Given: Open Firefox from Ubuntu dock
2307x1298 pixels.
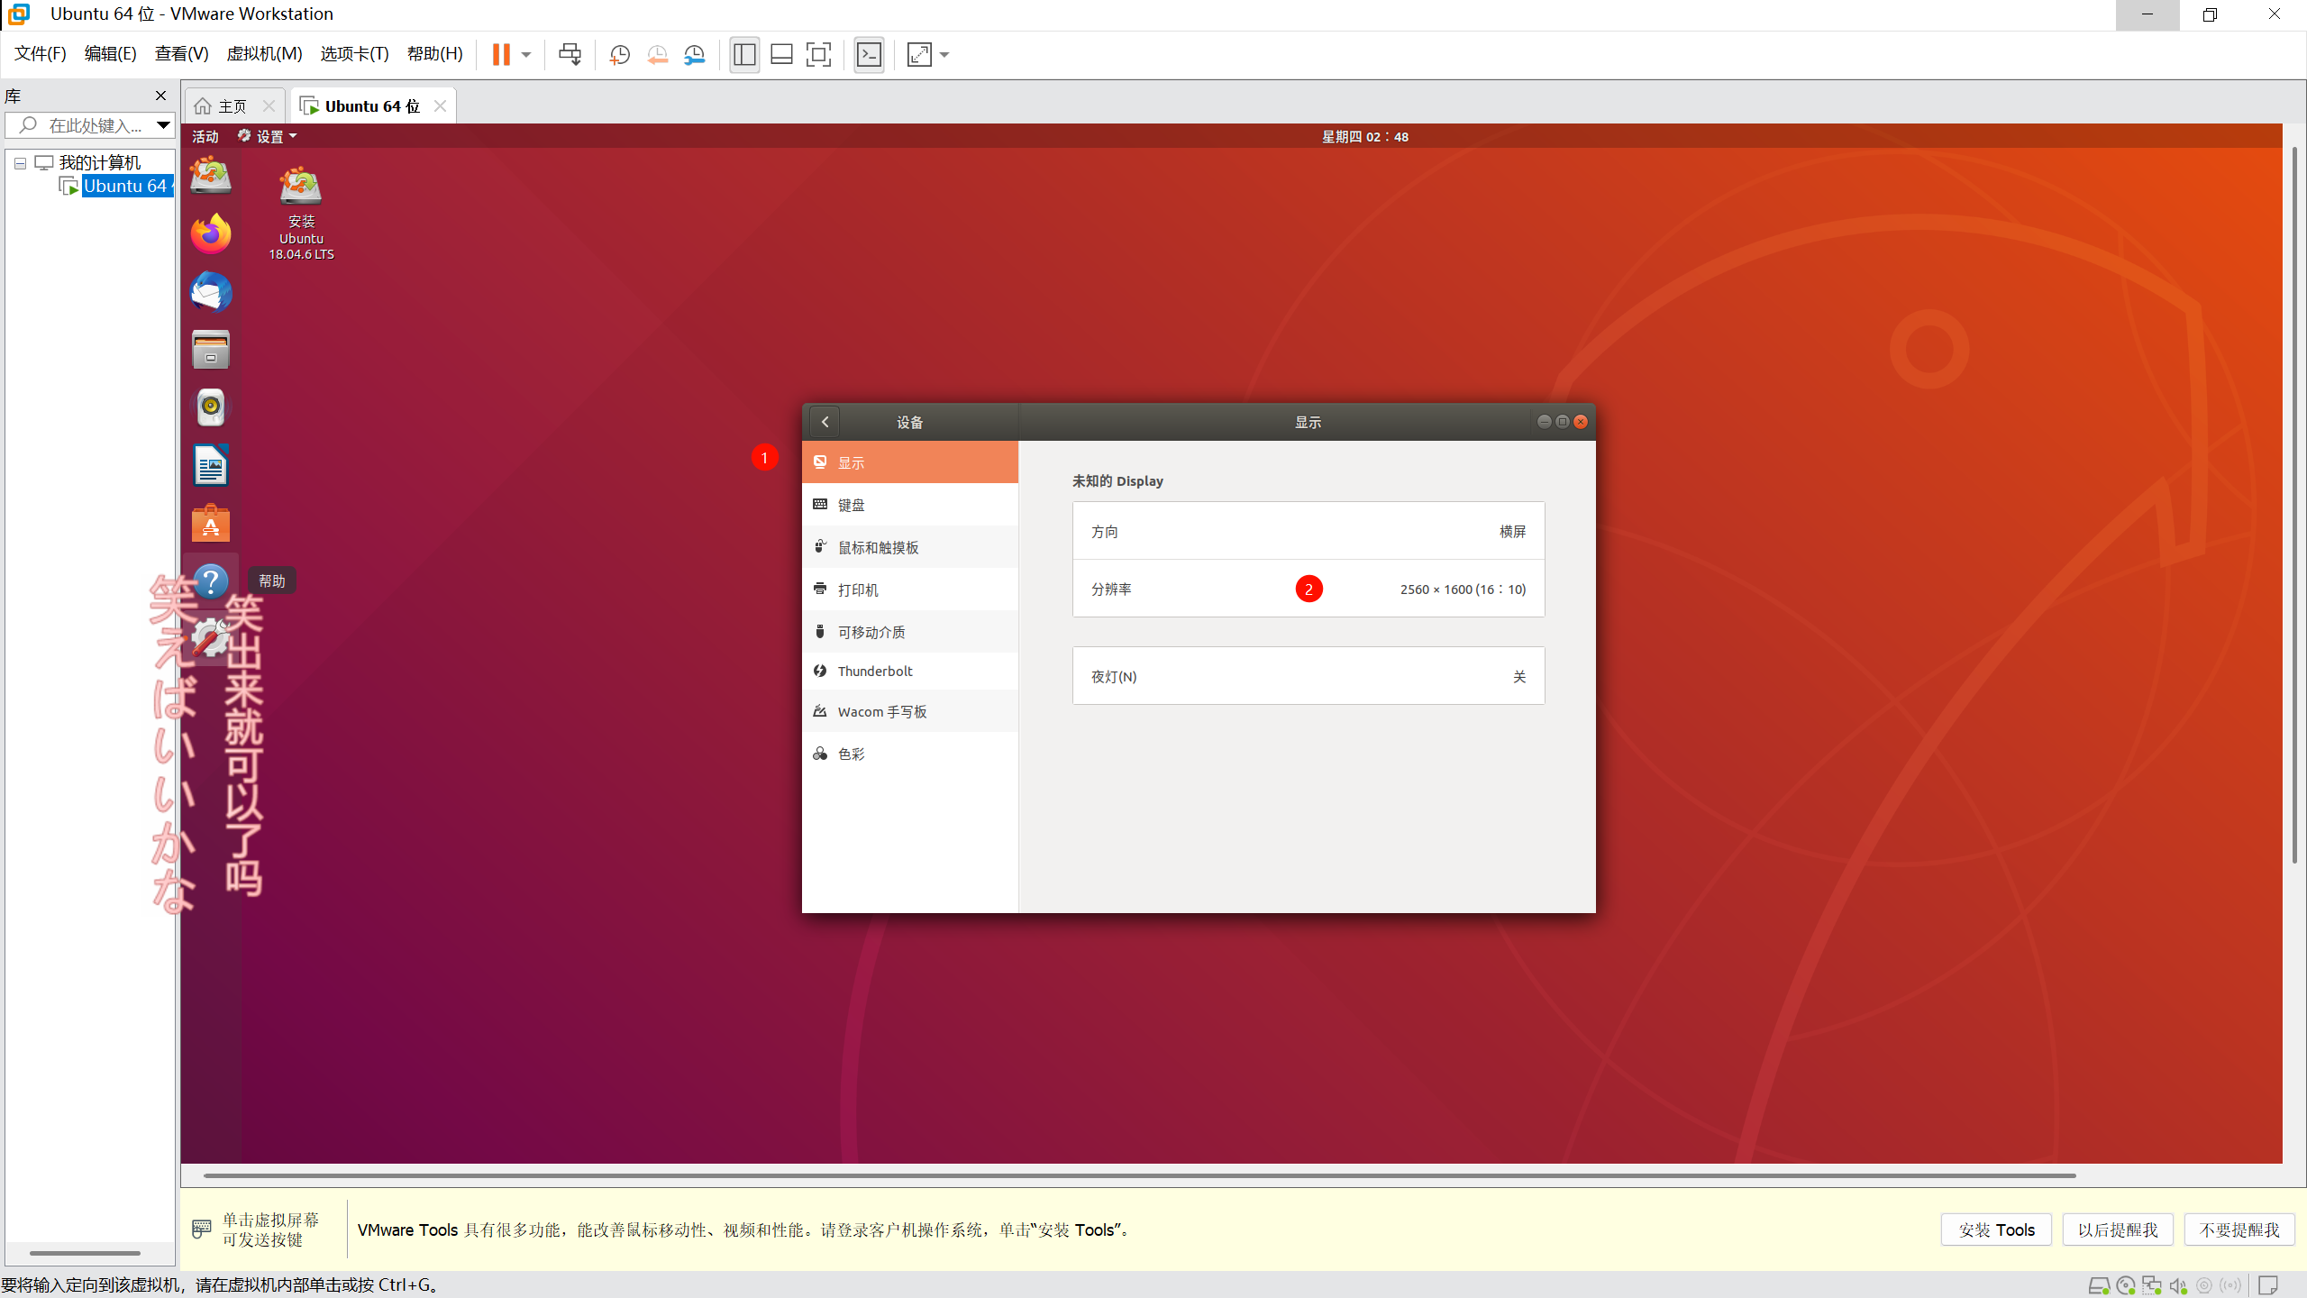Looking at the screenshot, I should (211, 234).
